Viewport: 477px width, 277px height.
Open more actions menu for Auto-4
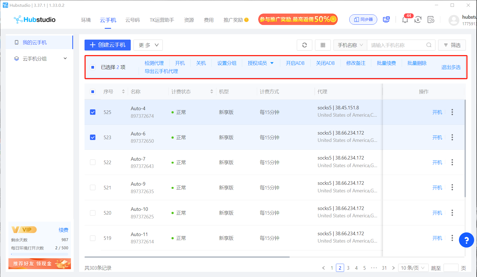(452, 112)
